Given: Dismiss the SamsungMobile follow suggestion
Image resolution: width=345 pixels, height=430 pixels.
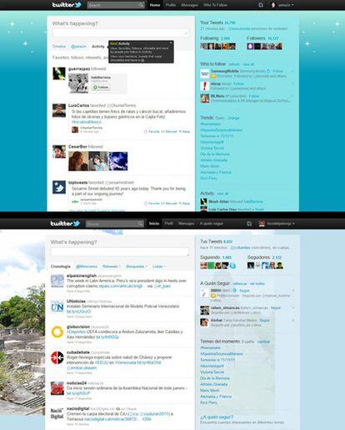Looking at the screenshot, I should point(292,71).
